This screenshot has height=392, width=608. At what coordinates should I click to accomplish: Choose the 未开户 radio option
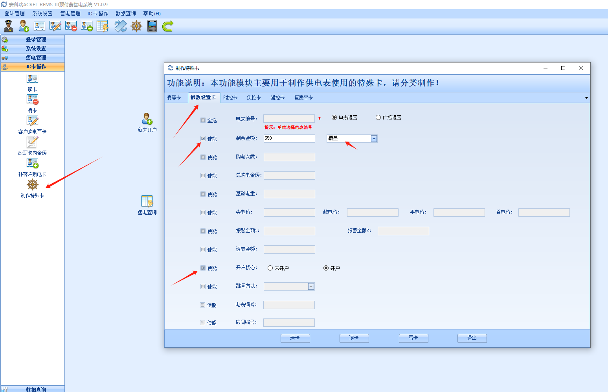(270, 268)
